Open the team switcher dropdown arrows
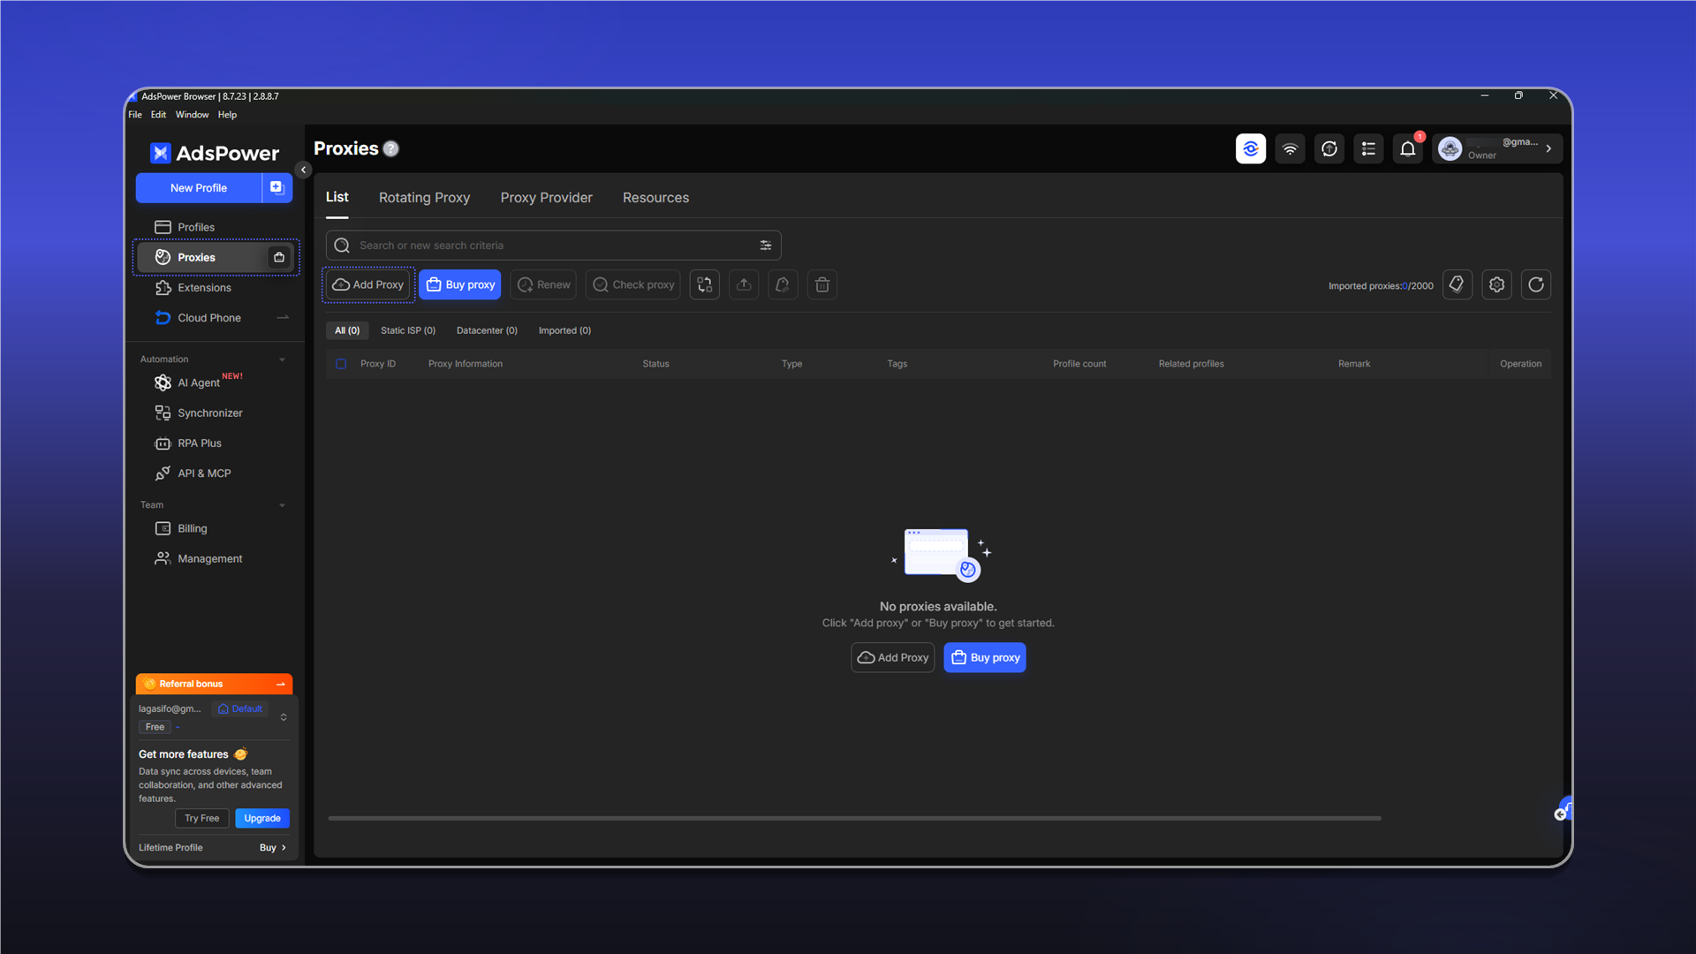Screen dimensions: 1696x954 click(x=284, y=717)
